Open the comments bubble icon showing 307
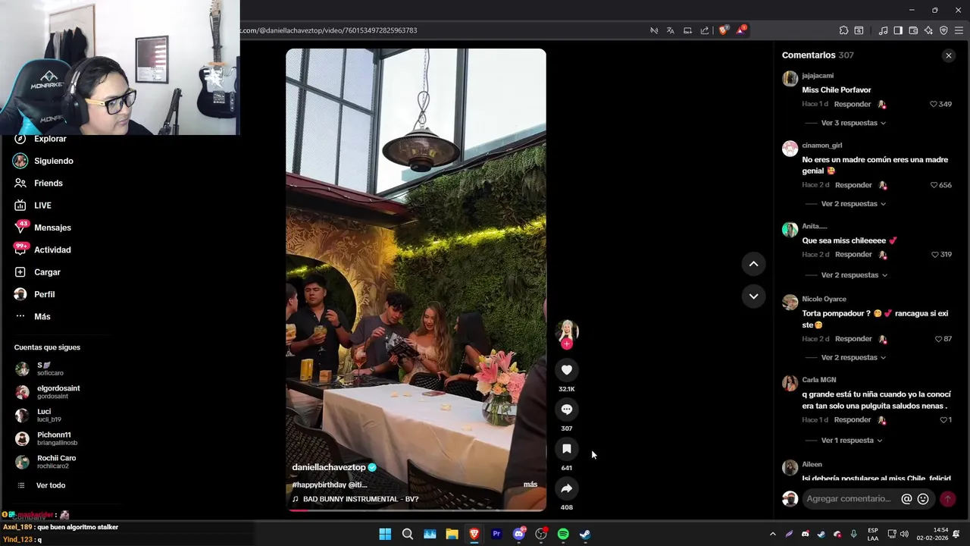This screenshot has height=546, width=970. tap(566, 409)
